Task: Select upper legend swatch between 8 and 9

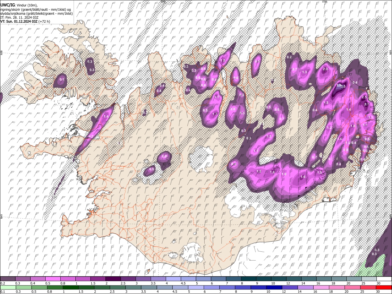Action: (249, 279)
